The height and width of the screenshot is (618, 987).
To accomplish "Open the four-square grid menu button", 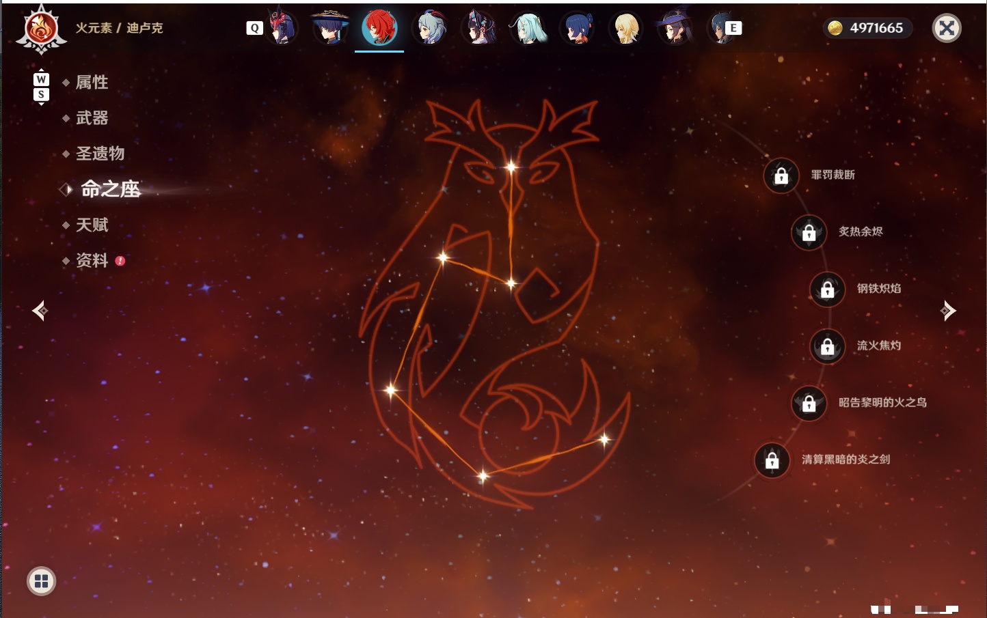I will pos(41,581).
